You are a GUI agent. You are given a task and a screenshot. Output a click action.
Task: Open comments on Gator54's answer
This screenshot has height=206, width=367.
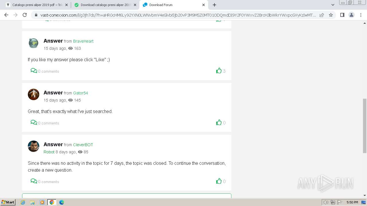[x=45, y=123]
